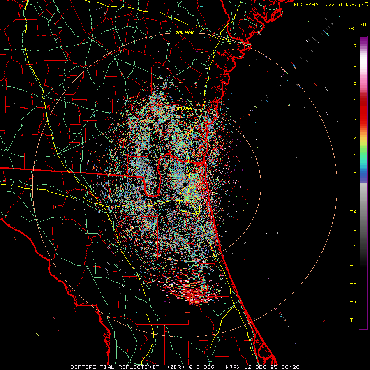Image resolution: width=370 pixels, height=370 pixels.
Task: Click the "0" value on the color scale
Action: tap(355, 174)
